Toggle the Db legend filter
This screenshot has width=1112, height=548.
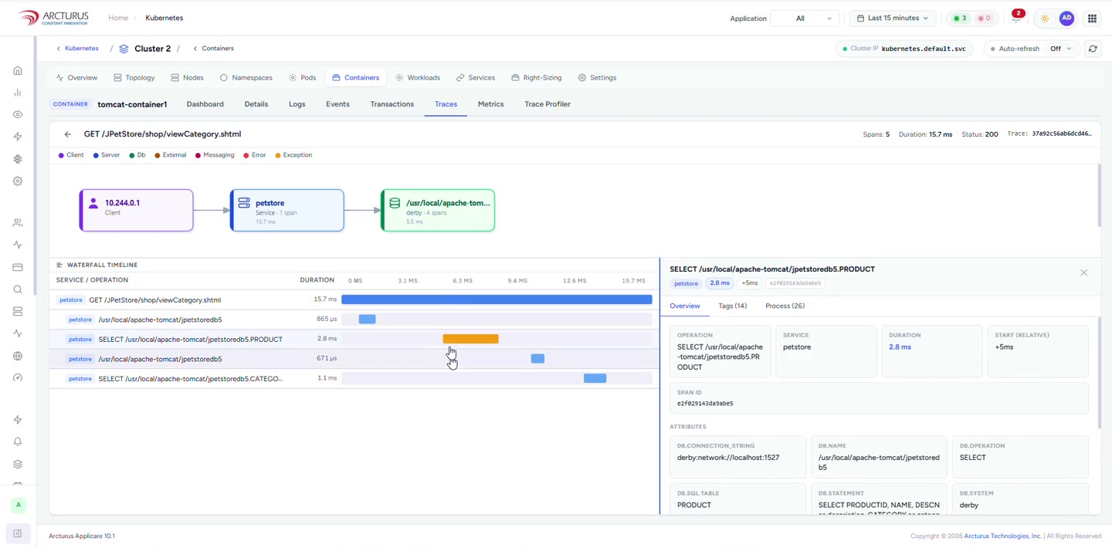click(137, 155)
